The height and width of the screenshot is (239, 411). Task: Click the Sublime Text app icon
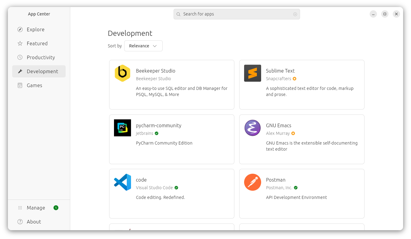(253, 73)
